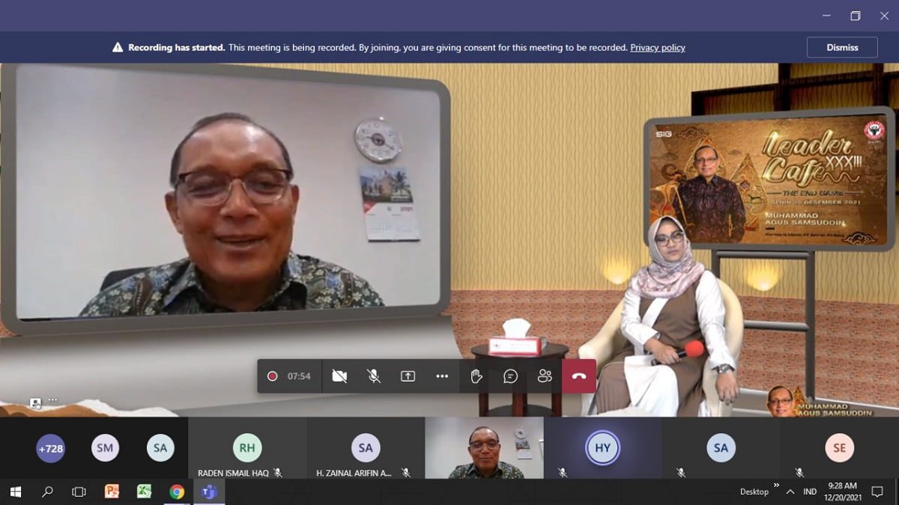Dismiss the recording notification banner
The height and width of the screenshot is (505, 899).
842,47
